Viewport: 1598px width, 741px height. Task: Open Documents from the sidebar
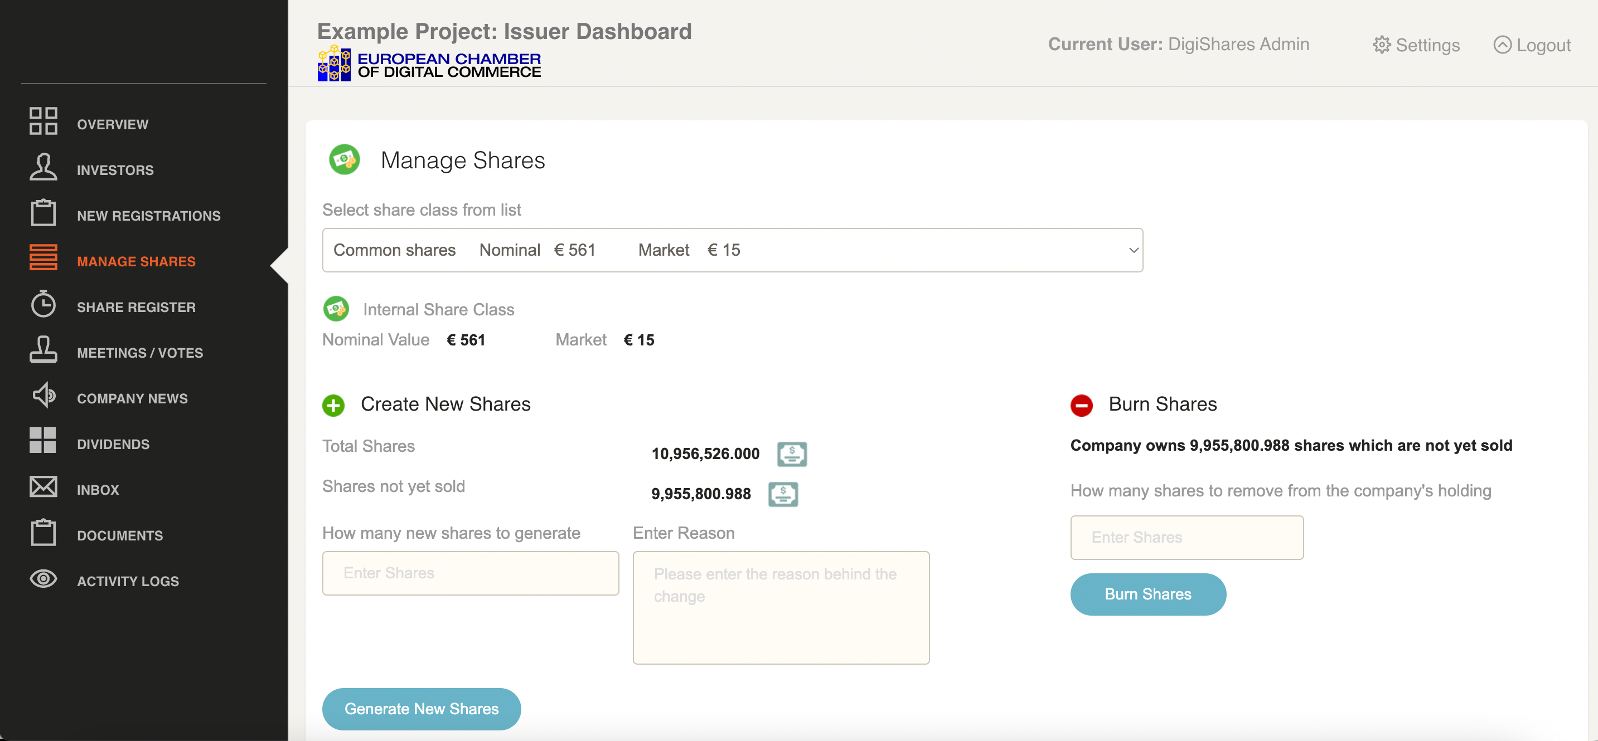click(x=120, y=536)
